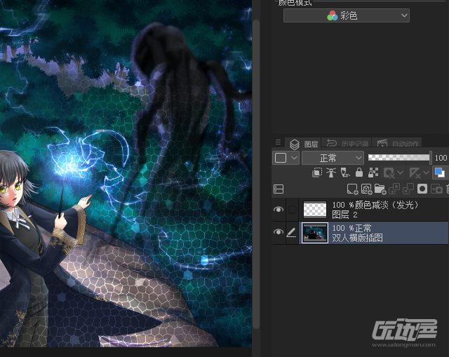This screenshot has height=357, width=449.
Task: Click merge with layer below icon
Action: pyautogui.click(x=408, y=189)
